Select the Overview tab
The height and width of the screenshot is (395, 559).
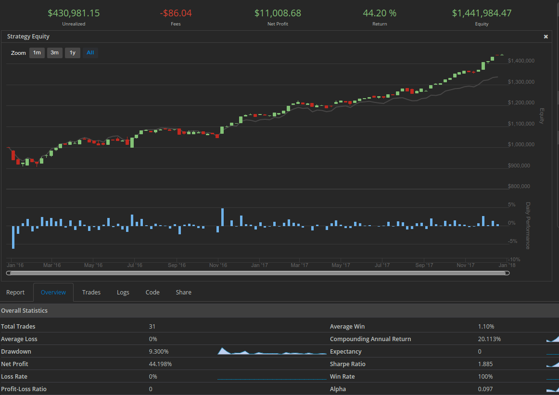point(53,293)
